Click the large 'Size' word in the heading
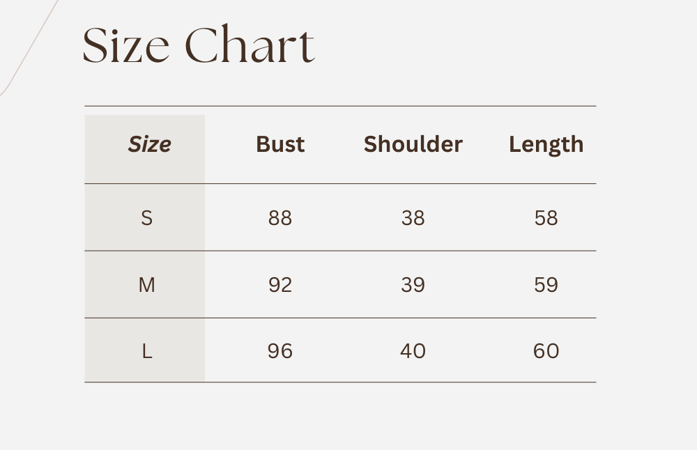The height and width of the screenshot is (450, 697). click(126, 46)
